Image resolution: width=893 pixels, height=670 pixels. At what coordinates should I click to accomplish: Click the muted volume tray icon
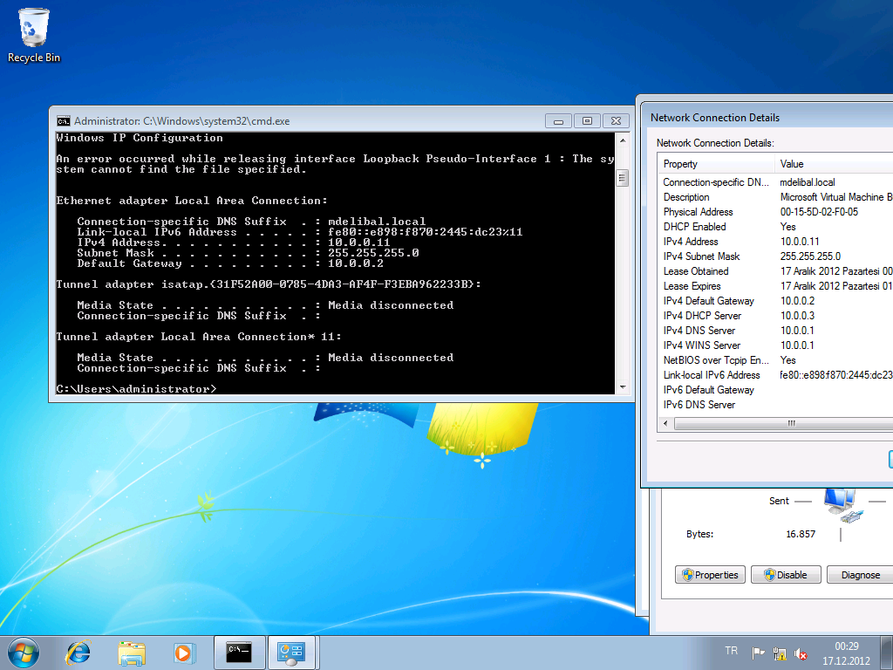(801, 653)
